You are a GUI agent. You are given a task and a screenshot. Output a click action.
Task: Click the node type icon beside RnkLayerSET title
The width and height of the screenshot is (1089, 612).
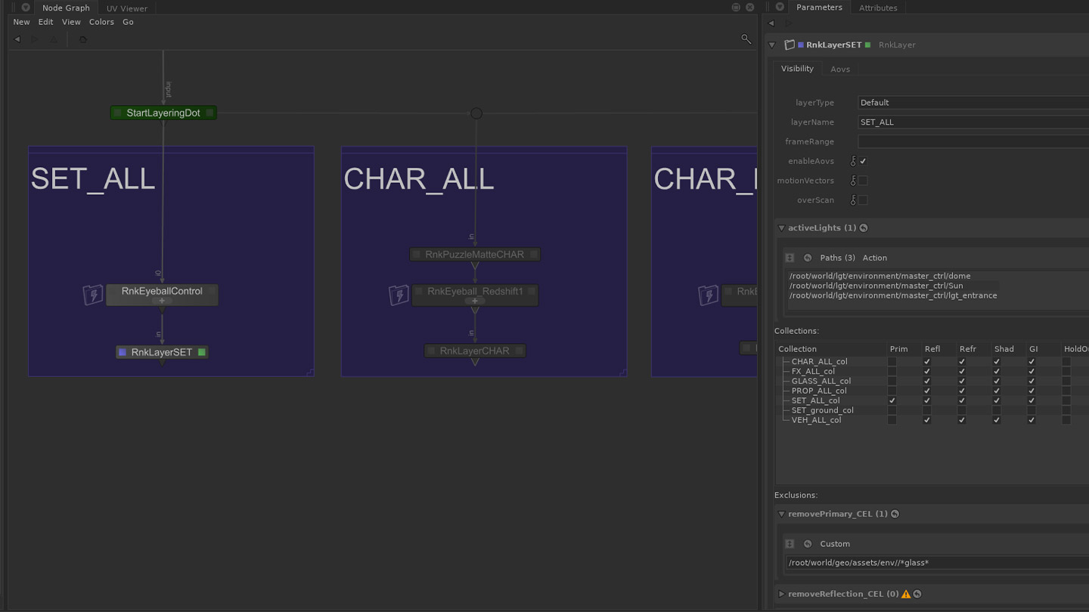790,45
